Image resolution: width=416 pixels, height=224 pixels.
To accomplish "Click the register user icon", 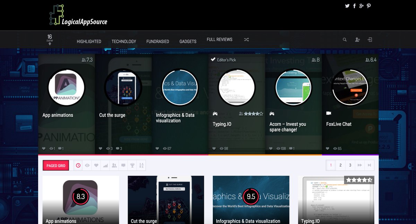I will click(357, 40).
